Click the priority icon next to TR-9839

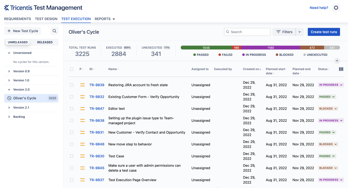click(x=82, y=85)
